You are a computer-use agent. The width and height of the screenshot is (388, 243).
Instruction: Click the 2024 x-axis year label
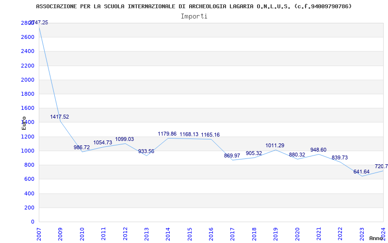click(x=383, y=234)
